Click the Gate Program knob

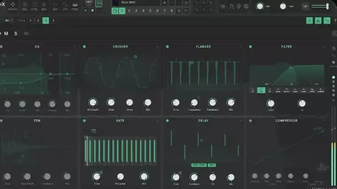[120, 177]
